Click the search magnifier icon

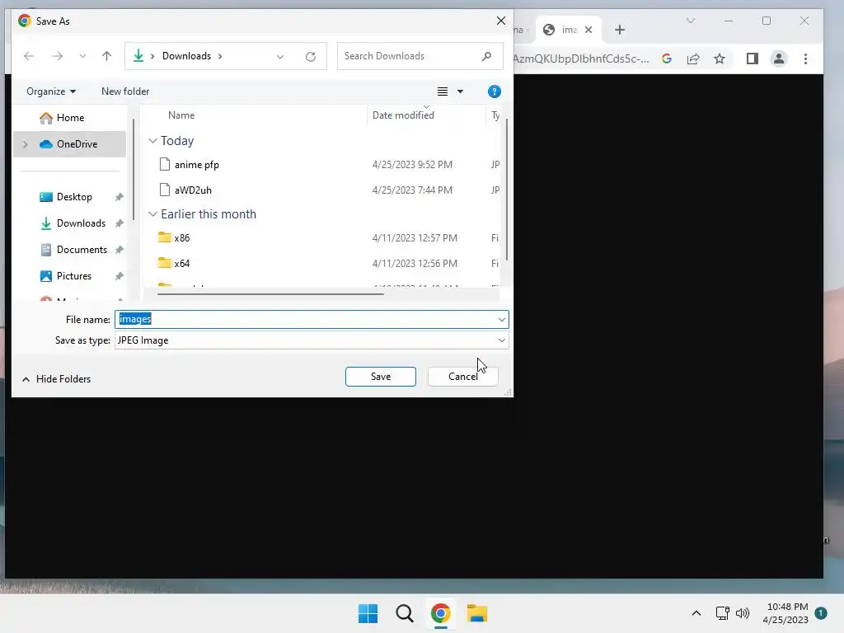[486, 56]
